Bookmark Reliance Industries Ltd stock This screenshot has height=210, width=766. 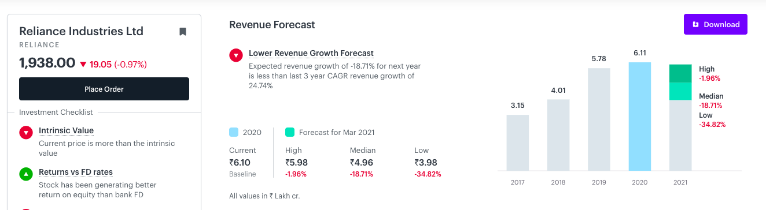[x=183, y=31]
